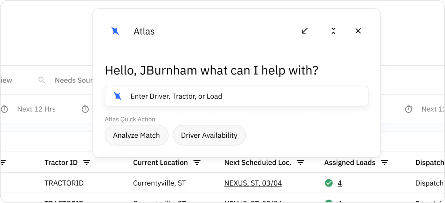
Task: Click the Atlas star logo in the dialog header
Action: [x=115, y=31]
